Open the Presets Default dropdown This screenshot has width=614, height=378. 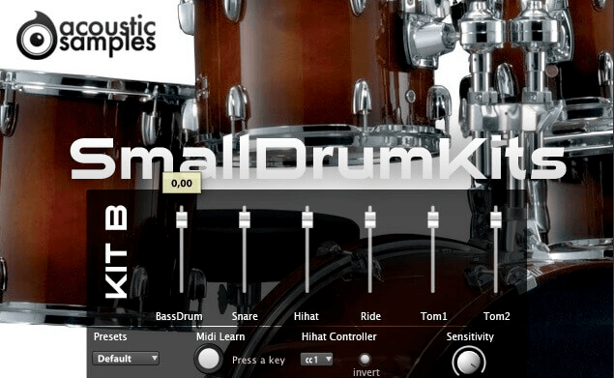(126, 359)
